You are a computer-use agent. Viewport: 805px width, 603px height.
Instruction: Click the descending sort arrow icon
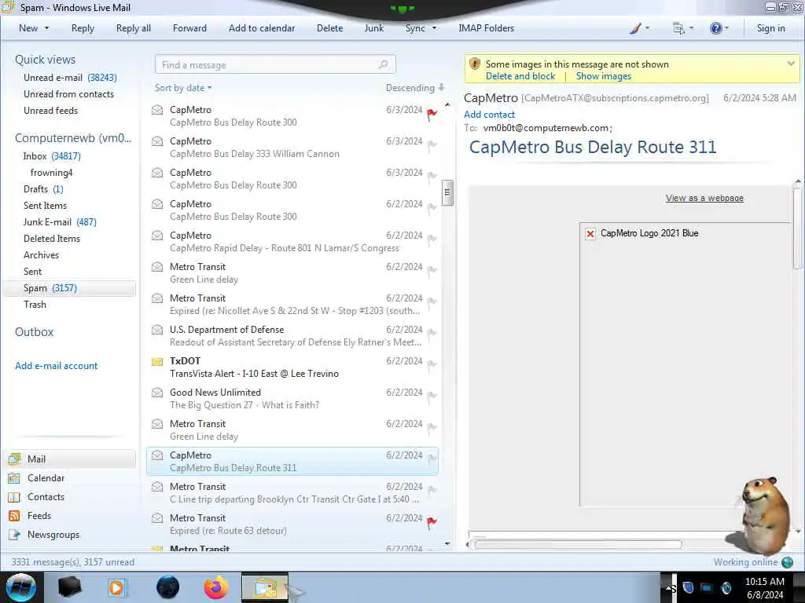[442, 88]
